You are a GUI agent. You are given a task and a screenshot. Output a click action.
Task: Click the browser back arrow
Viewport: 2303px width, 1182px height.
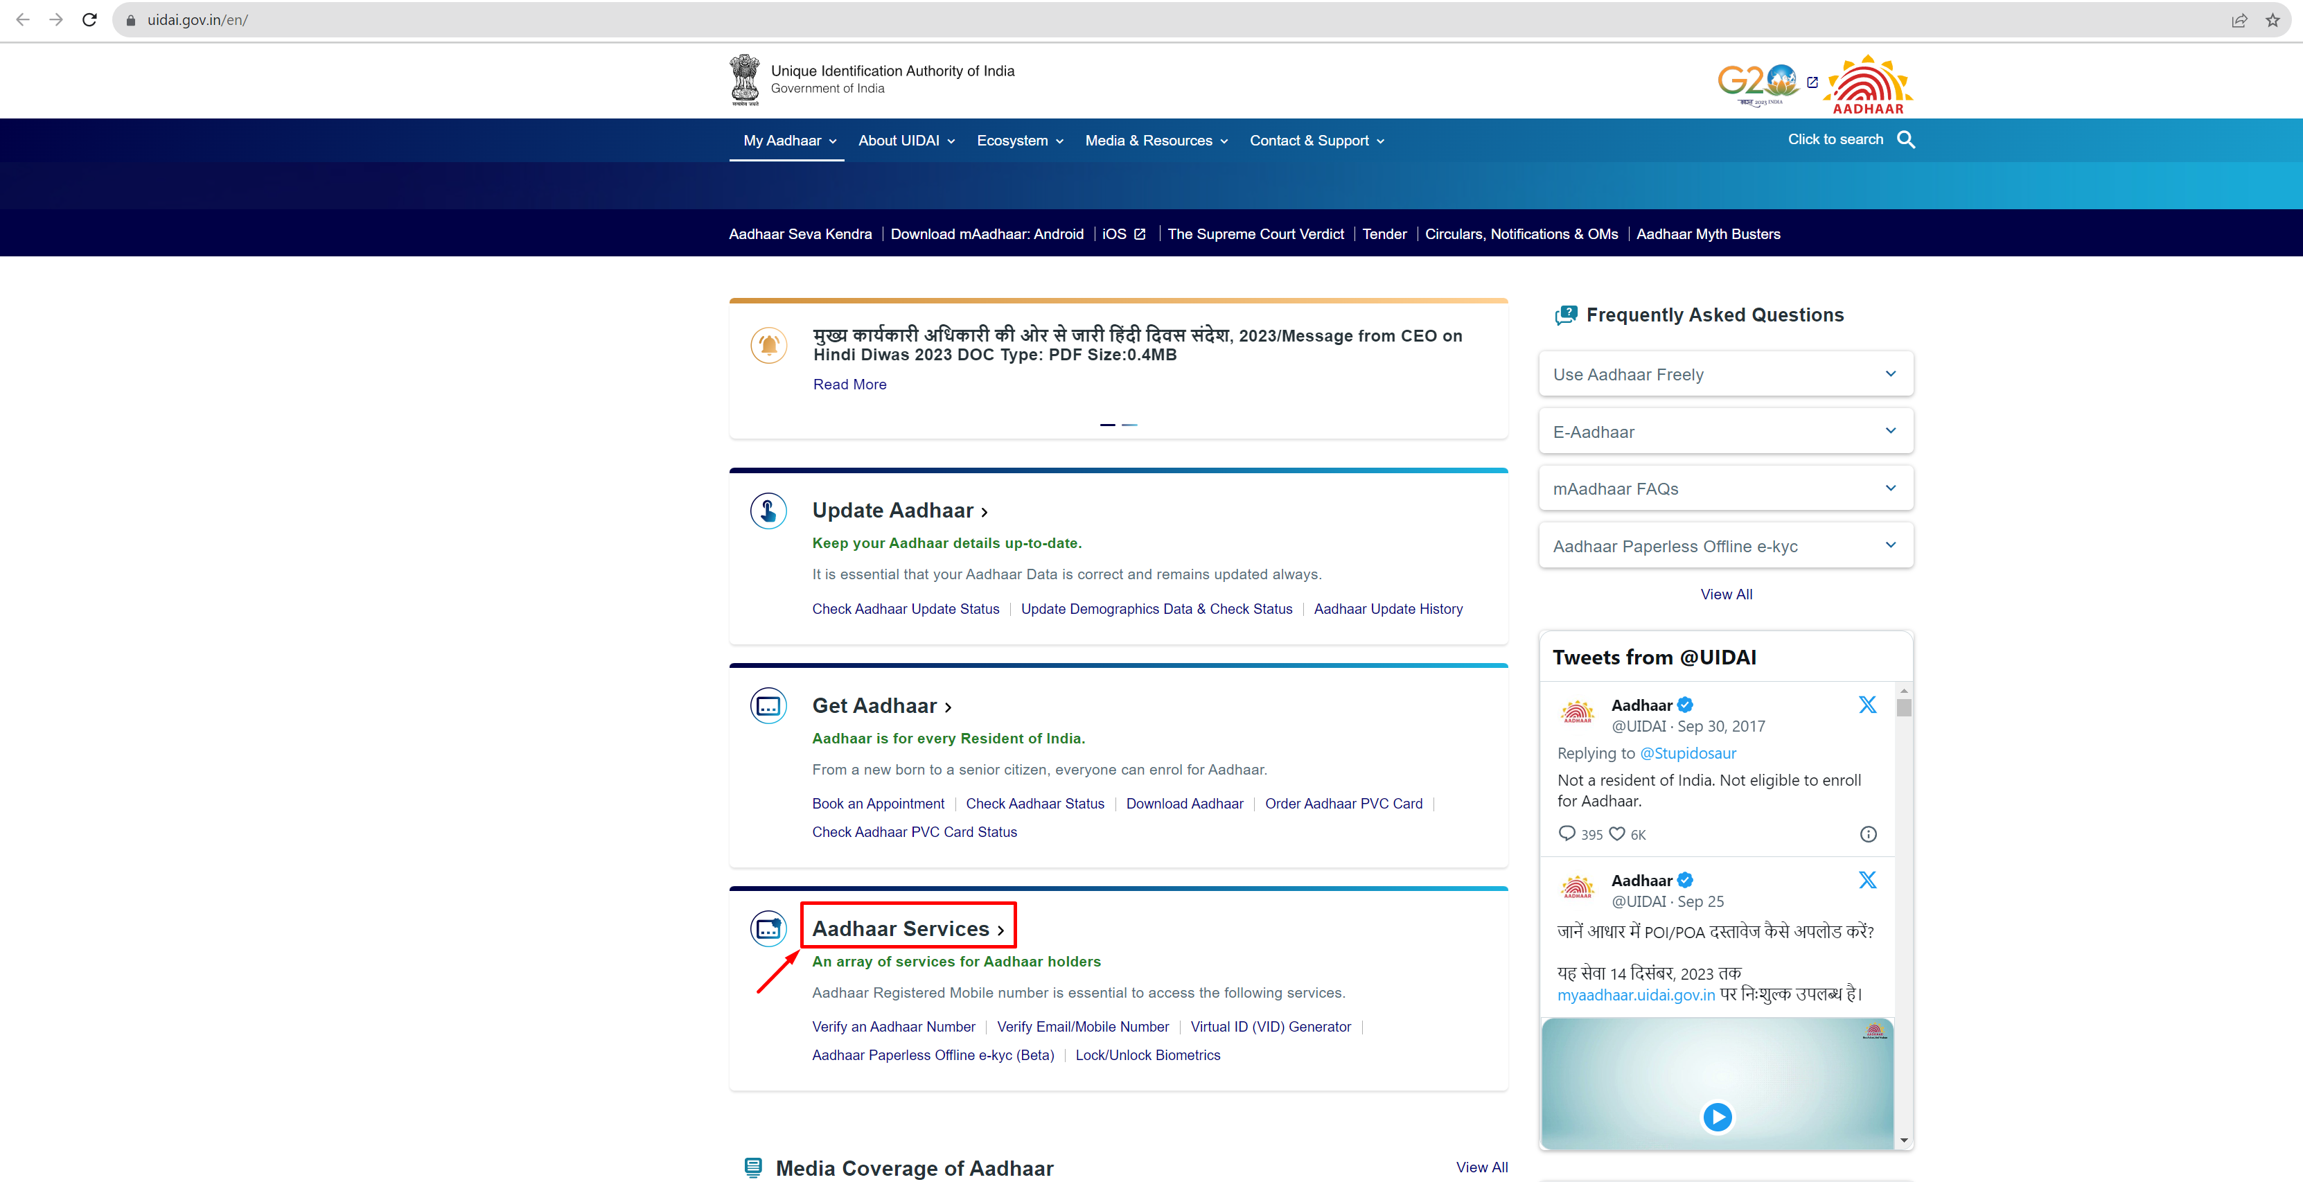tap(22, 19)
